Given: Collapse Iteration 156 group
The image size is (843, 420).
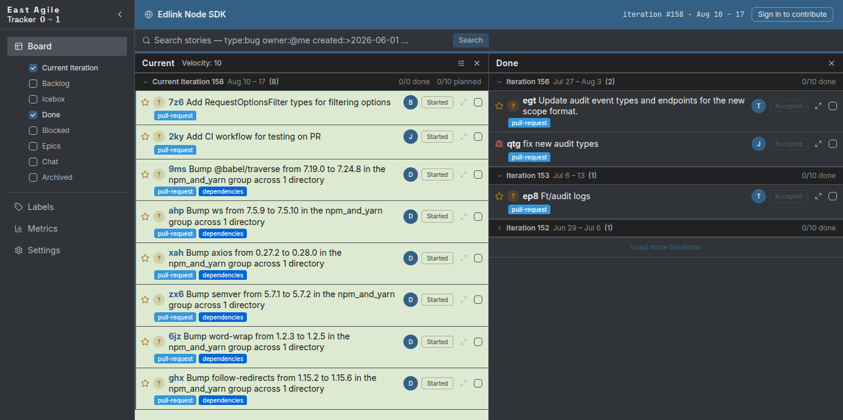Looking at the screenshot, I should coord(499,82).
